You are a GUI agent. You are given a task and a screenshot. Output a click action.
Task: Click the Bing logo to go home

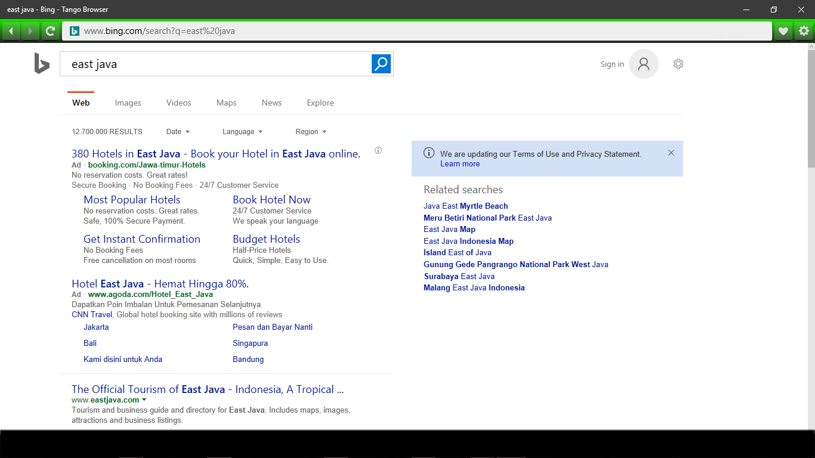coord(42,64)
